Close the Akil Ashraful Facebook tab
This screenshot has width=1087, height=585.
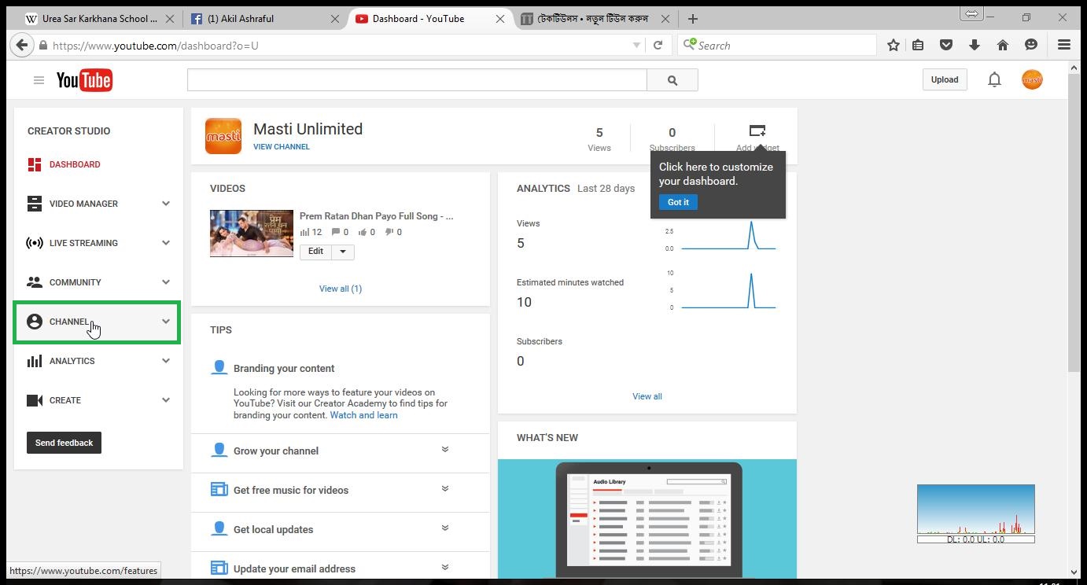point(334,19)
